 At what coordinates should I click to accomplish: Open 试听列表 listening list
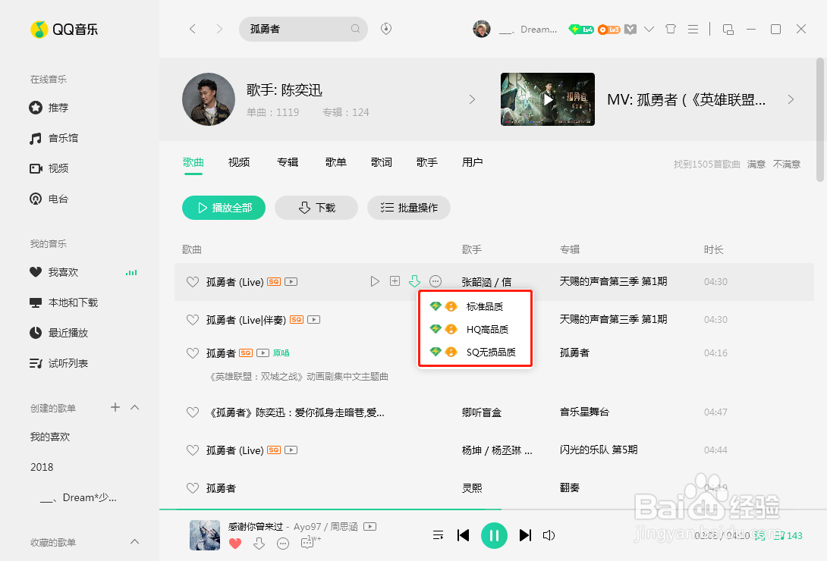(x=58, y=363)
